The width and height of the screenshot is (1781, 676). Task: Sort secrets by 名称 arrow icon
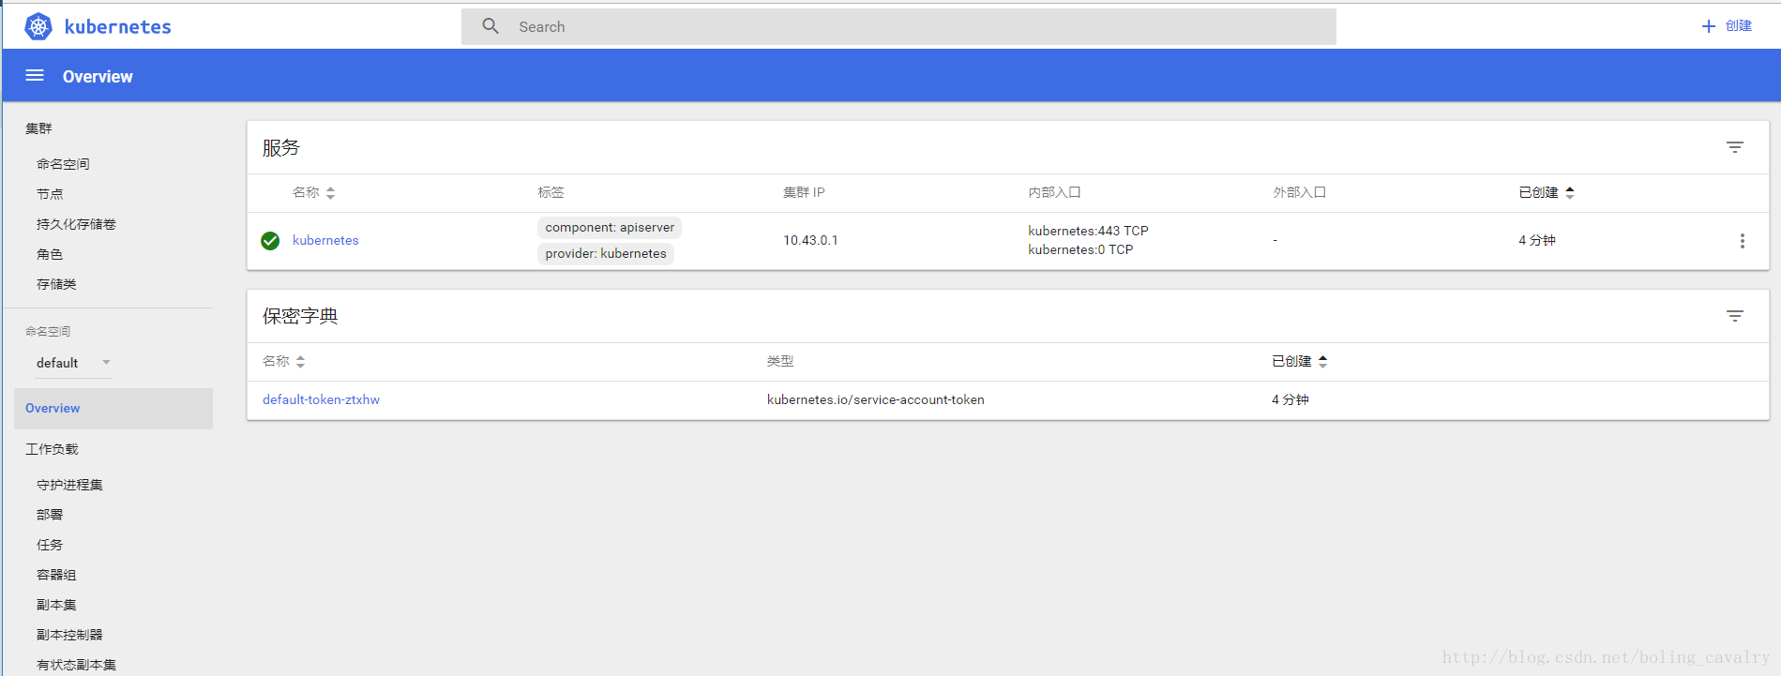point(300,361)
